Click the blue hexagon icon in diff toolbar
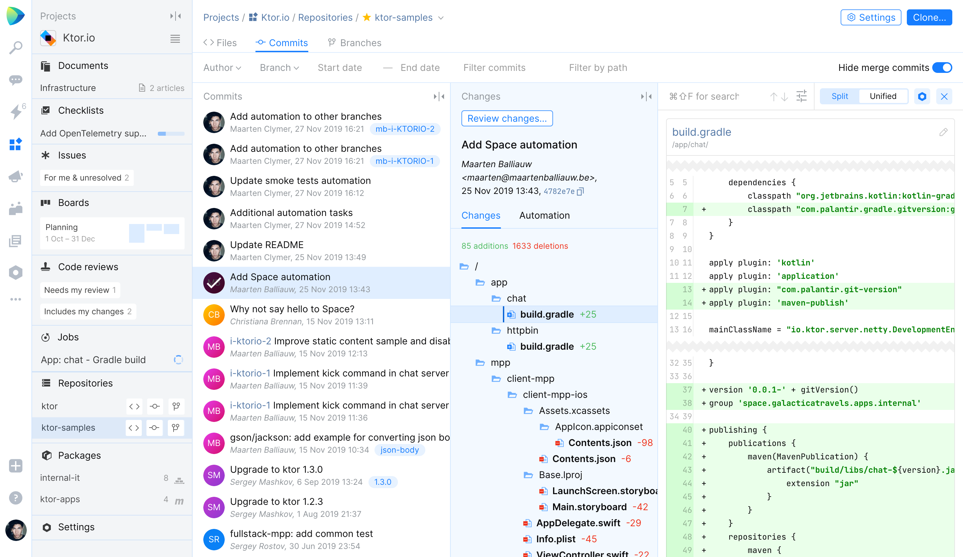Image resolution: width=963 pixels, height=557 pixels. click(922, 97)
